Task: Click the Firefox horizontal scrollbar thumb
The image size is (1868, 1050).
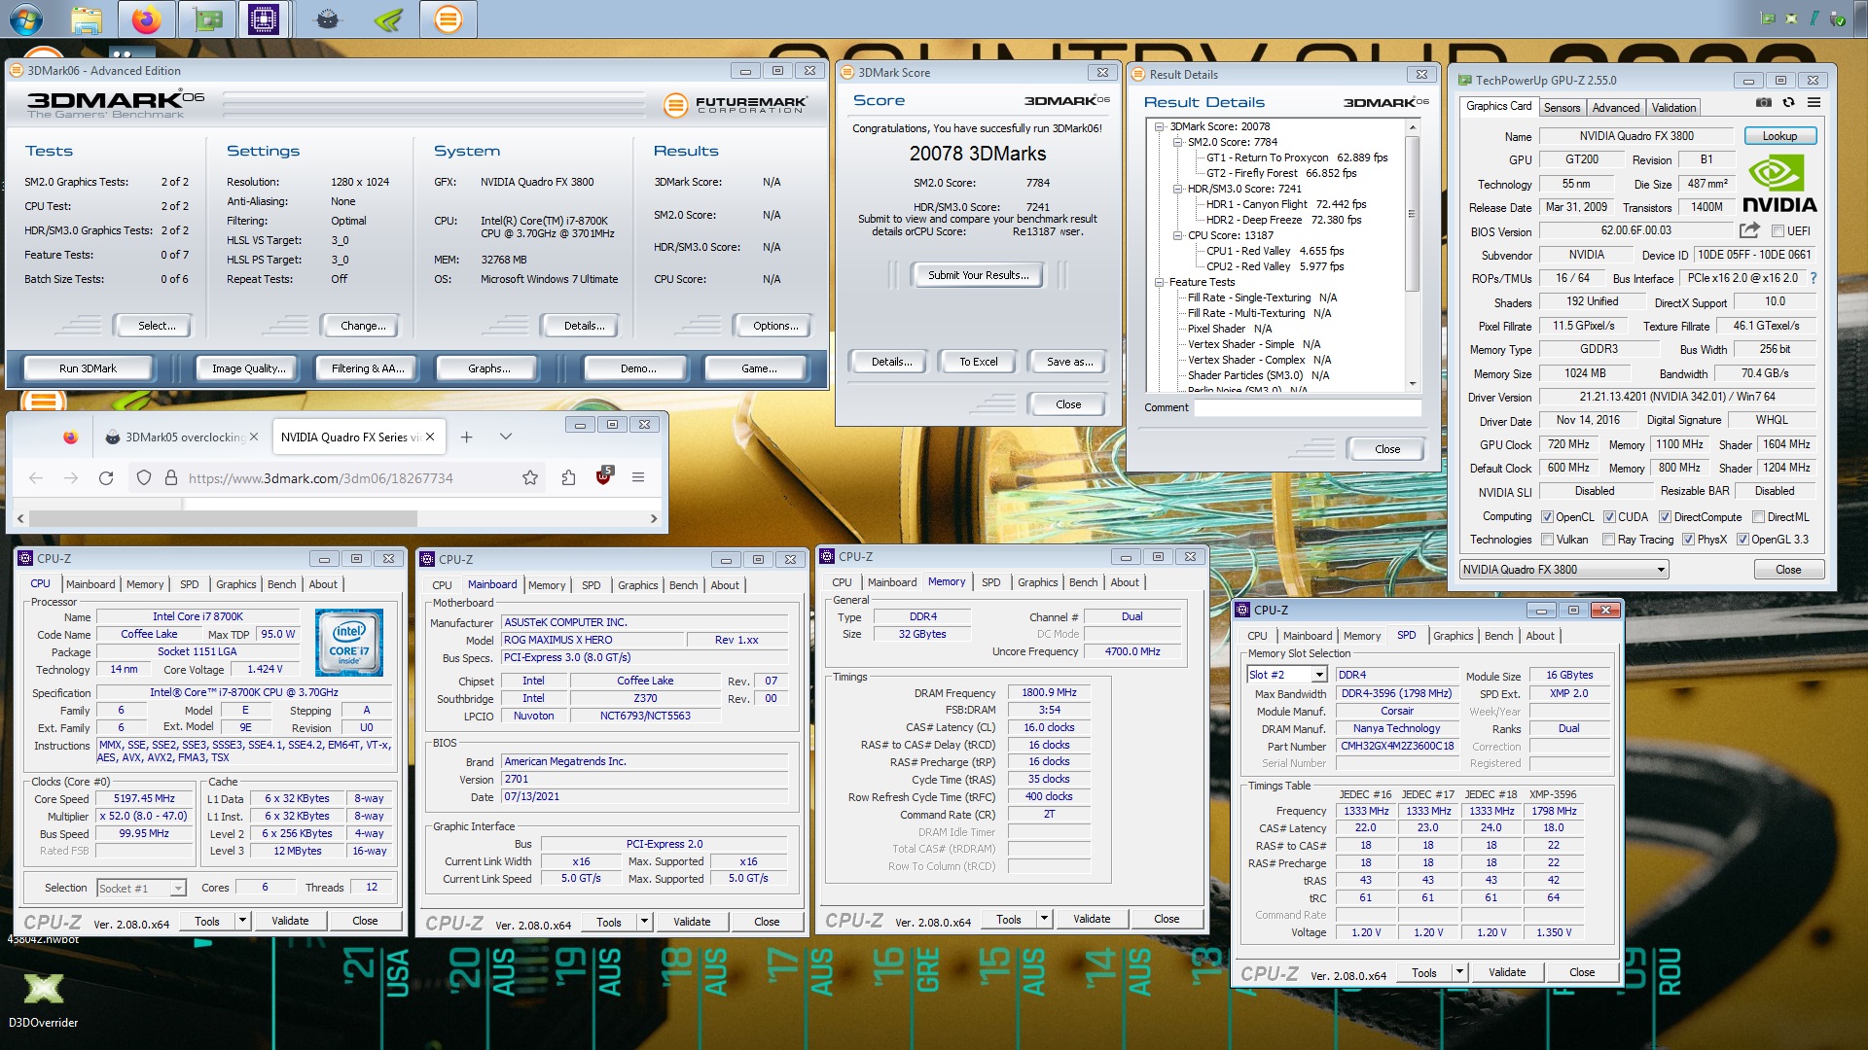Action: [224, 519]
